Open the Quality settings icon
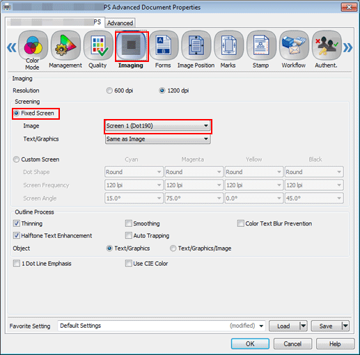 point(98,46)
